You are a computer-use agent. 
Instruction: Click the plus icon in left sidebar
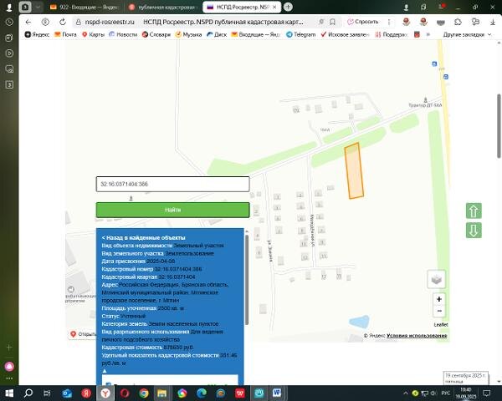[x=9, y=348]
